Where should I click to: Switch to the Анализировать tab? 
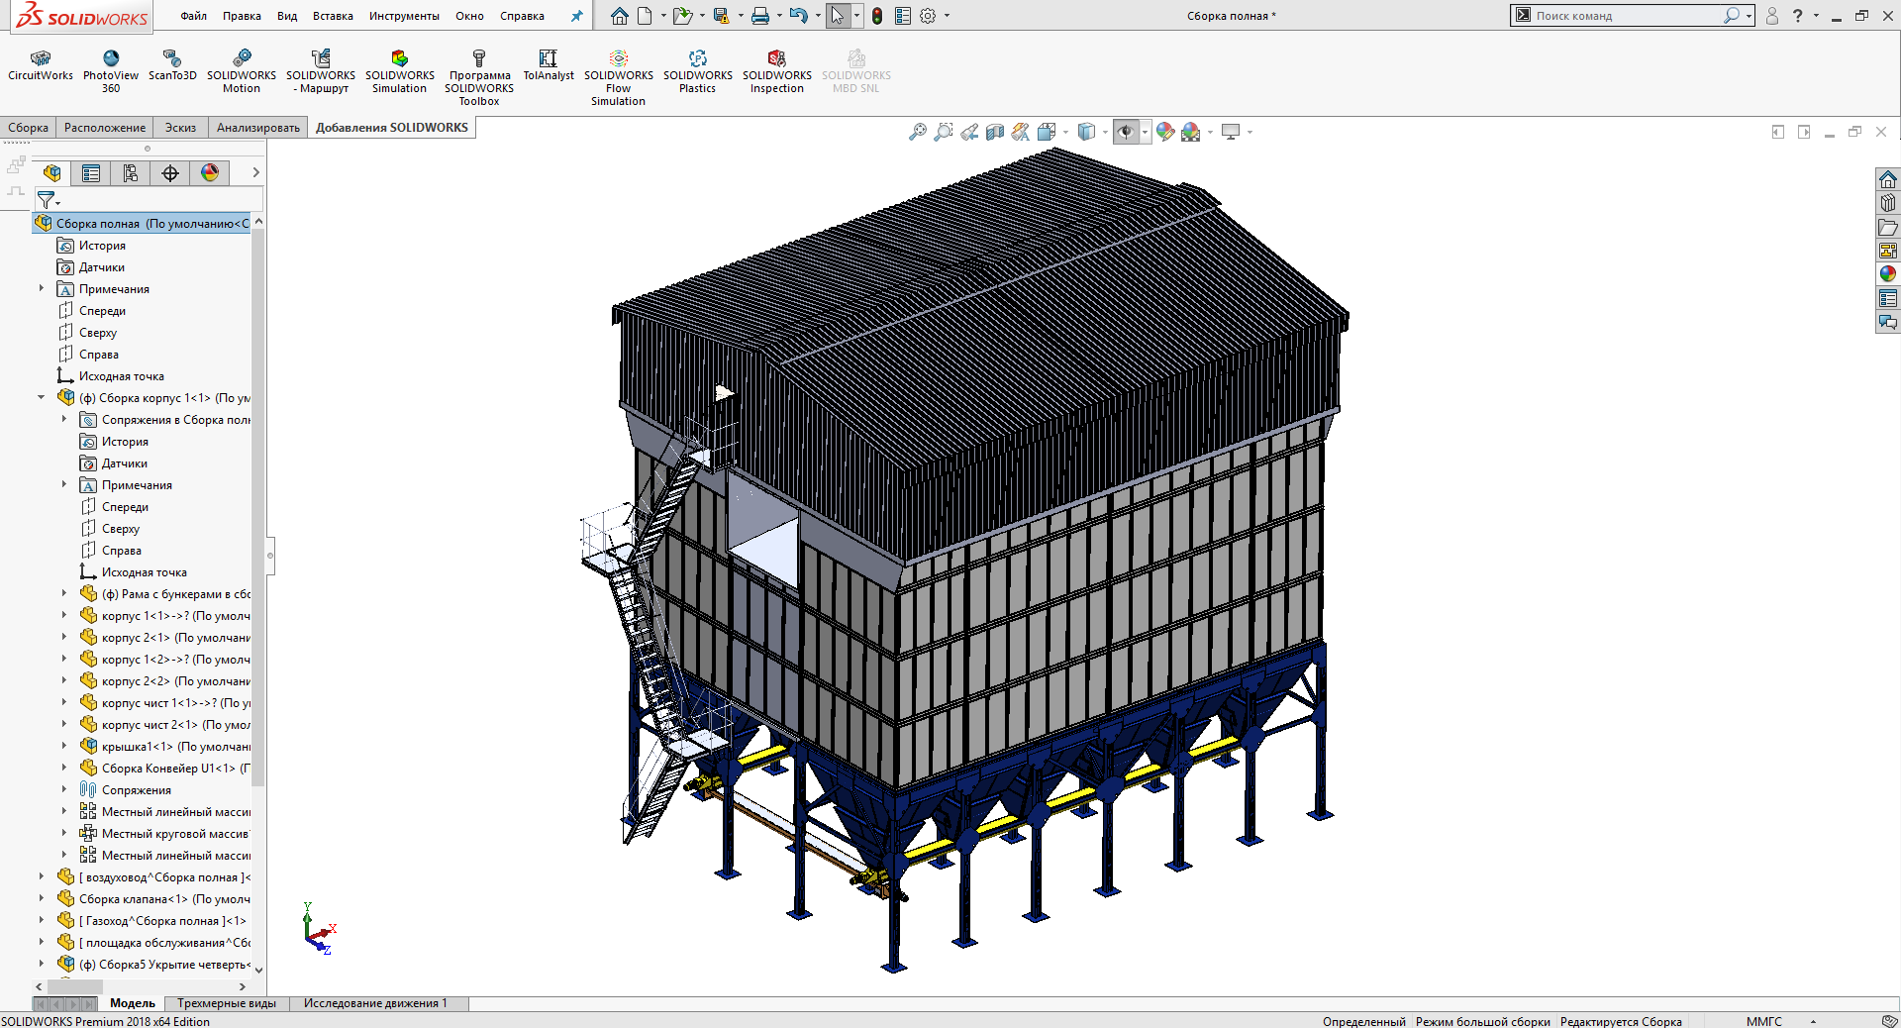click(257, 128)
